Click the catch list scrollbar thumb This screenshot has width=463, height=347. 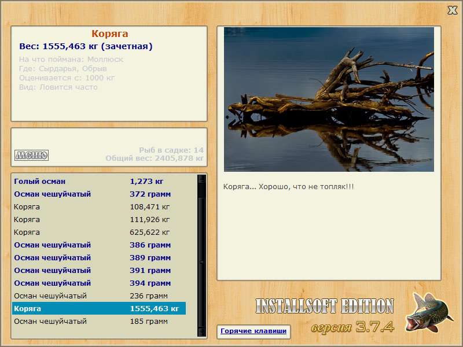pyautogui.click(x=201, y=262)
